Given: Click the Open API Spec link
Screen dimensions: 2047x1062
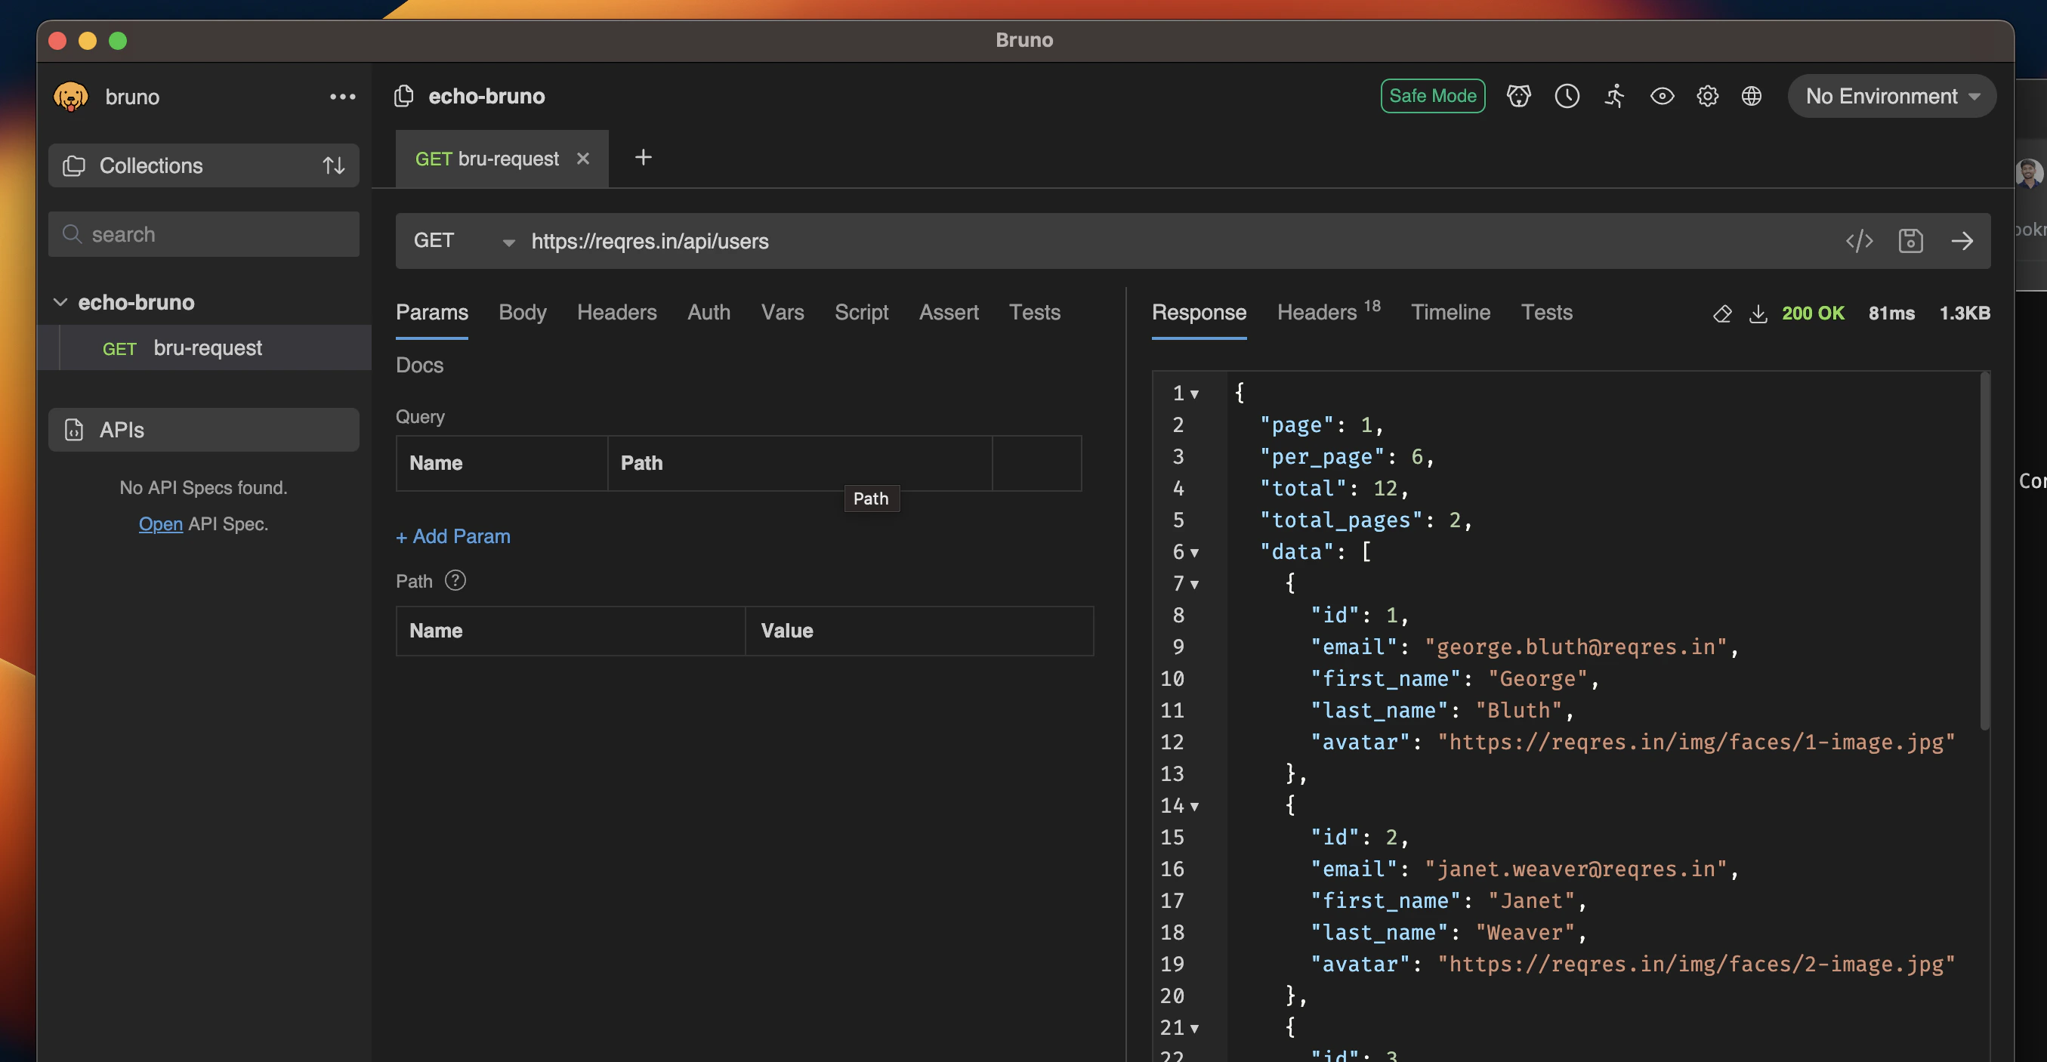Looking at the screenshot, I should (161, 524).
